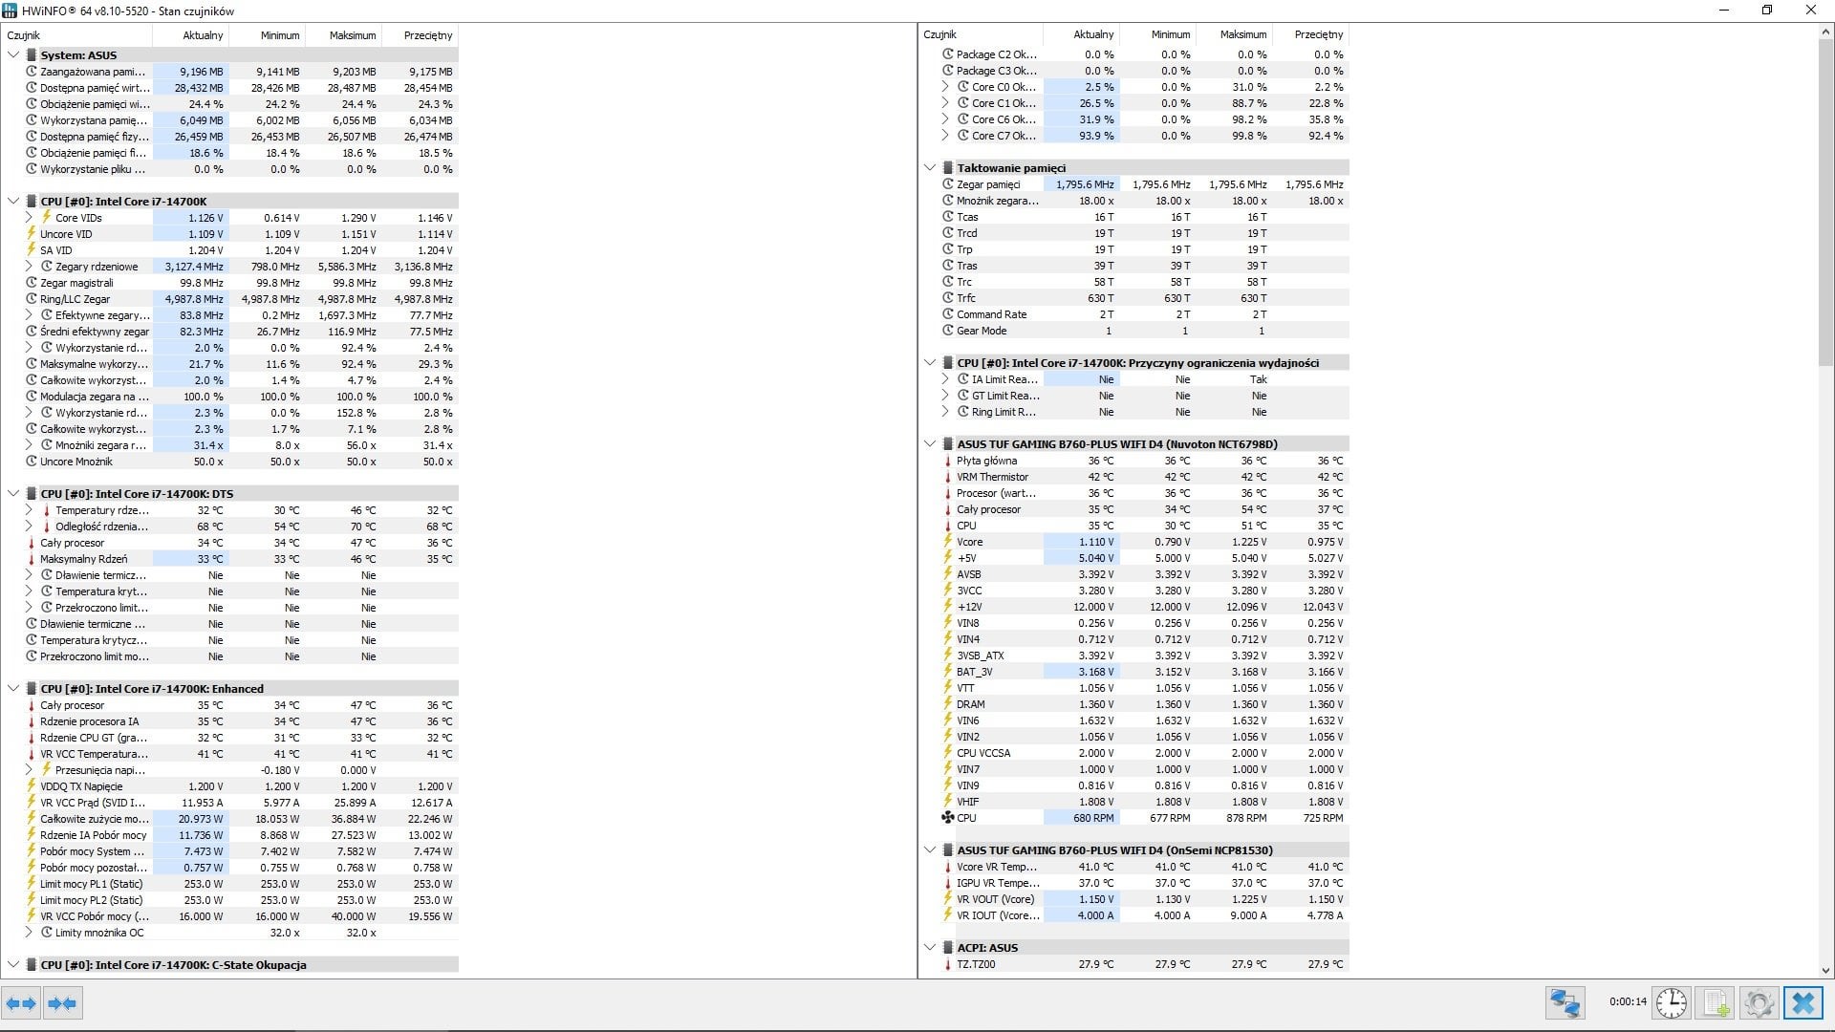Click the right pane Czujnik column header
The image size is (1835, 1032).
point(981,34)
